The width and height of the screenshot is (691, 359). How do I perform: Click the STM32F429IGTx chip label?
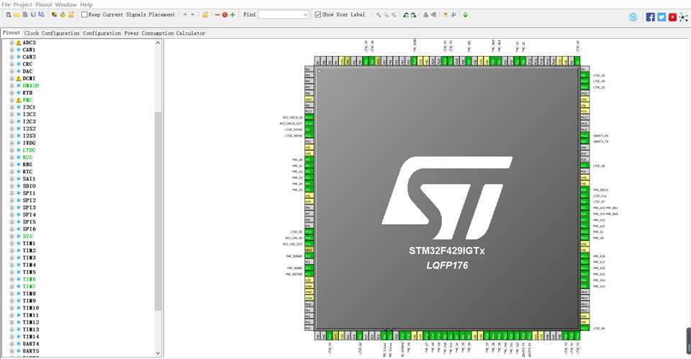[447, 251]
